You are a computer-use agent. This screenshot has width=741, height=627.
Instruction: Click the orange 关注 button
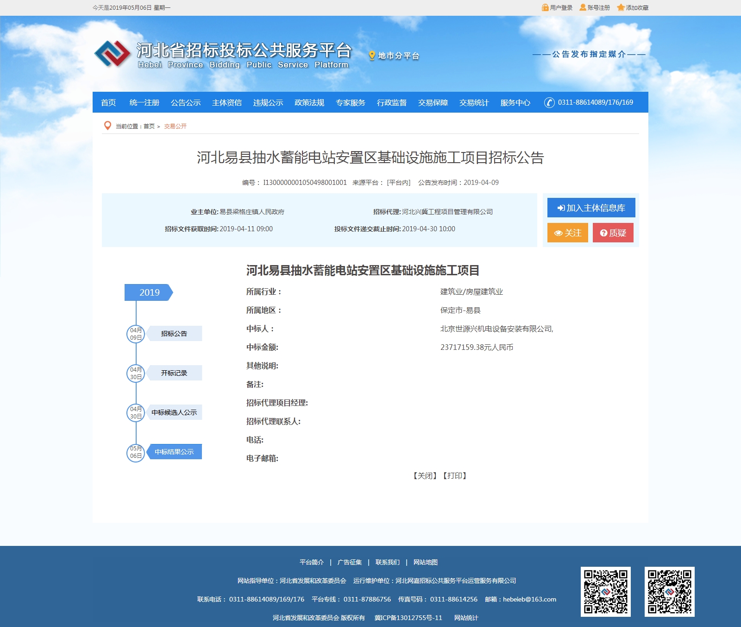coord(567,233)
